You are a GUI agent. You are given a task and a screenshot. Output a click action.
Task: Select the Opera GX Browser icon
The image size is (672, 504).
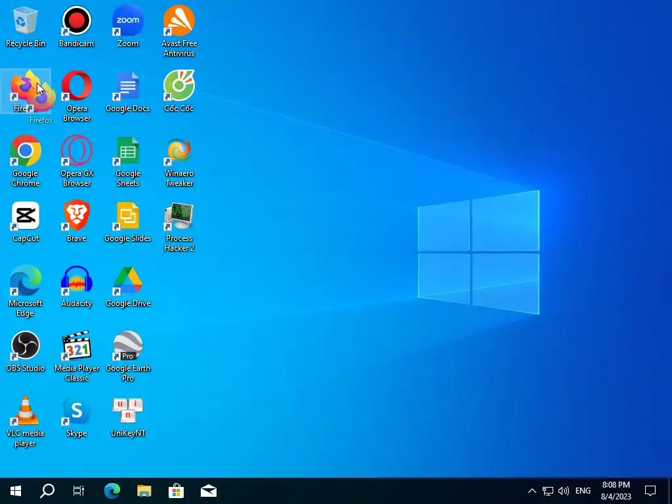tap(76, 161)
